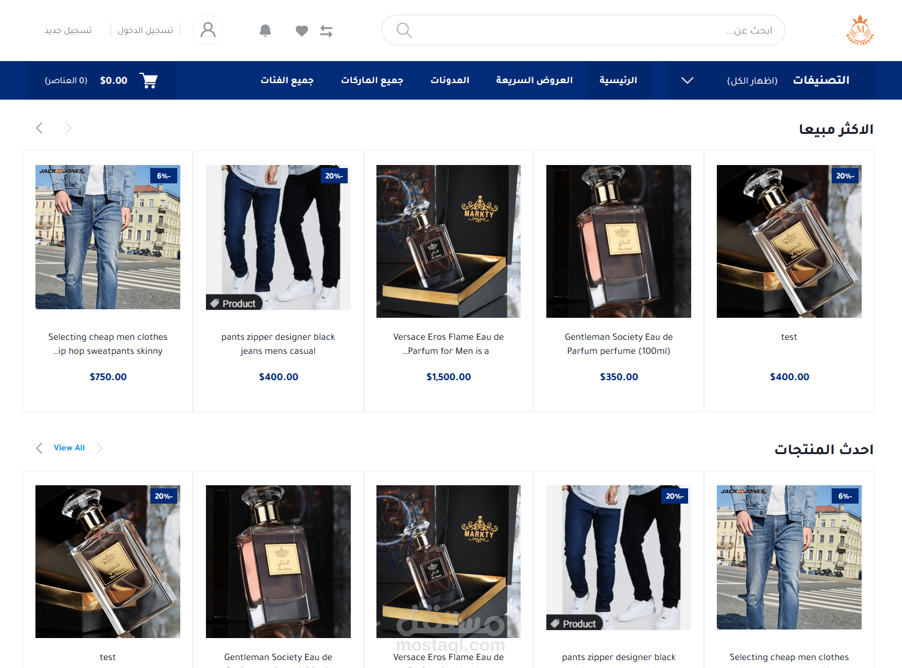
Task: Open the Versace Eros Flame image in best sellers
Action: [x=449, y=241]
